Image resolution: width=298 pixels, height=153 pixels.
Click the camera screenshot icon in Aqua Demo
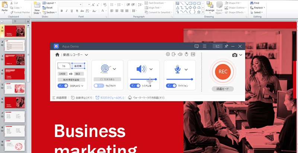click(235, 55)
